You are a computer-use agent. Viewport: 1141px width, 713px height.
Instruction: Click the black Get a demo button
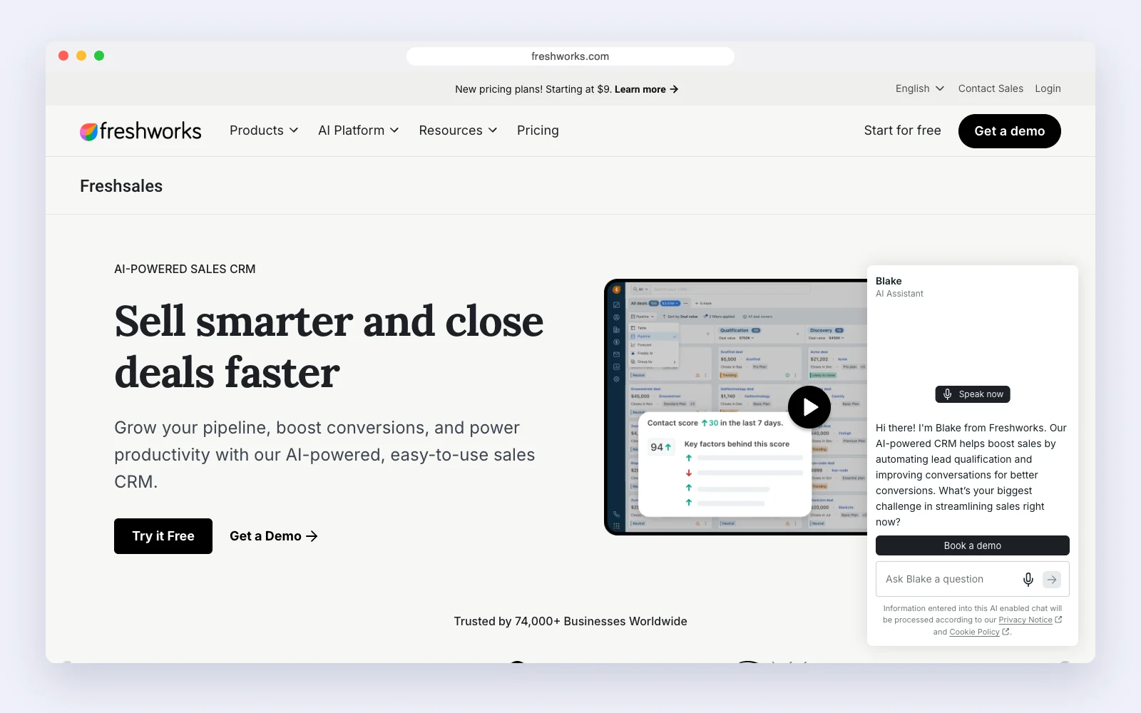(x=1009, y=131)
